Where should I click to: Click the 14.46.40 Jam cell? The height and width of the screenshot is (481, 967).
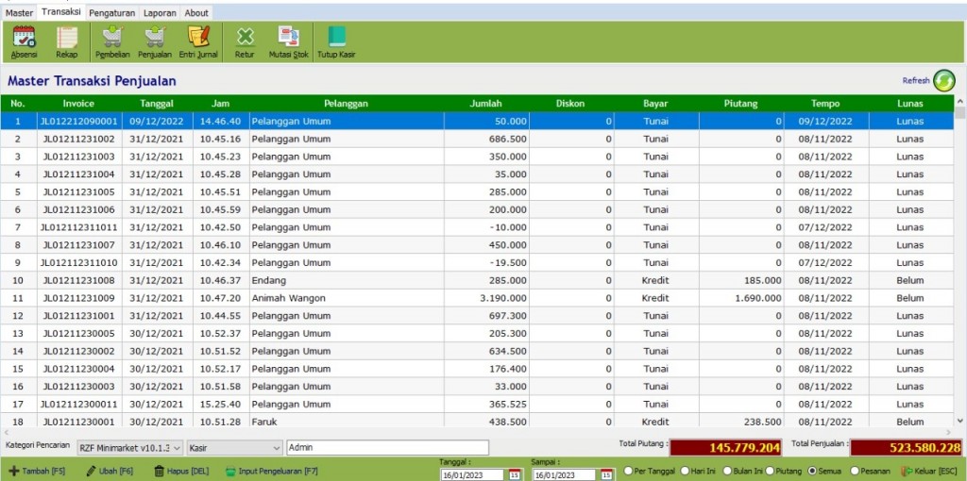click(220, 122)
